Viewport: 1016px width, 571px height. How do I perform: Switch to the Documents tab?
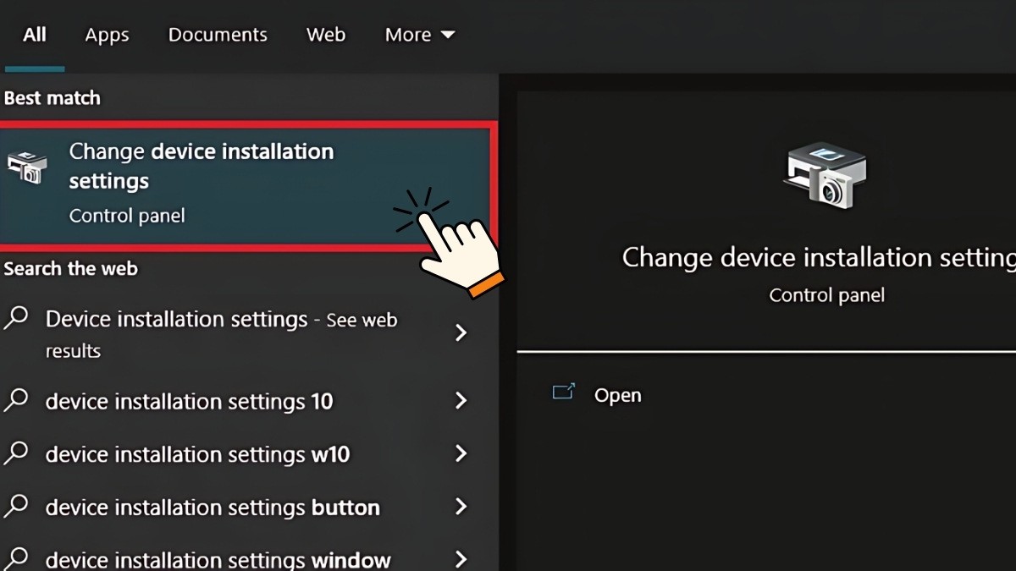click(218, 35)
